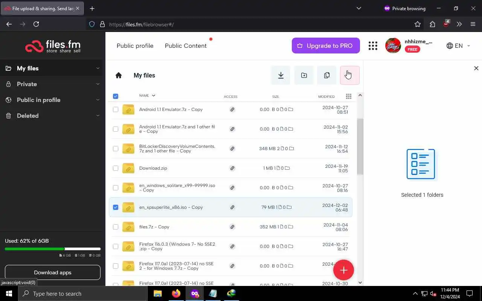Click the red plus add button

tap(343, 270)
